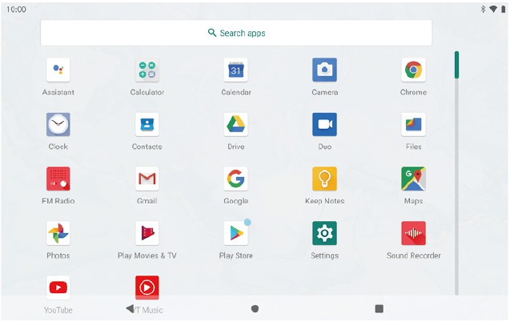Open the Photos app
Viewport: 510px width, 322px height.
[x=58, y=233]
